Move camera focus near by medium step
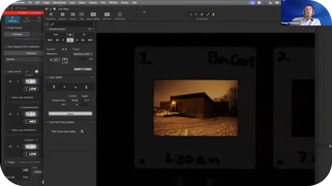 pyautogui.click(x=57, y=40)
